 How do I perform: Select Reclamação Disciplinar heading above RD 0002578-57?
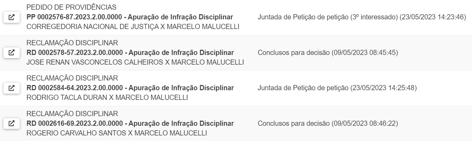[x=72, y=43]
